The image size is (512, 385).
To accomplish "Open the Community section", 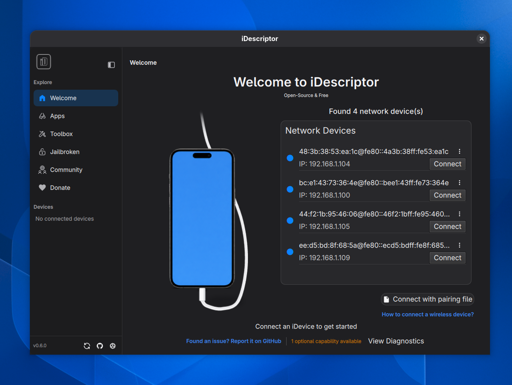I will [76, 170].
